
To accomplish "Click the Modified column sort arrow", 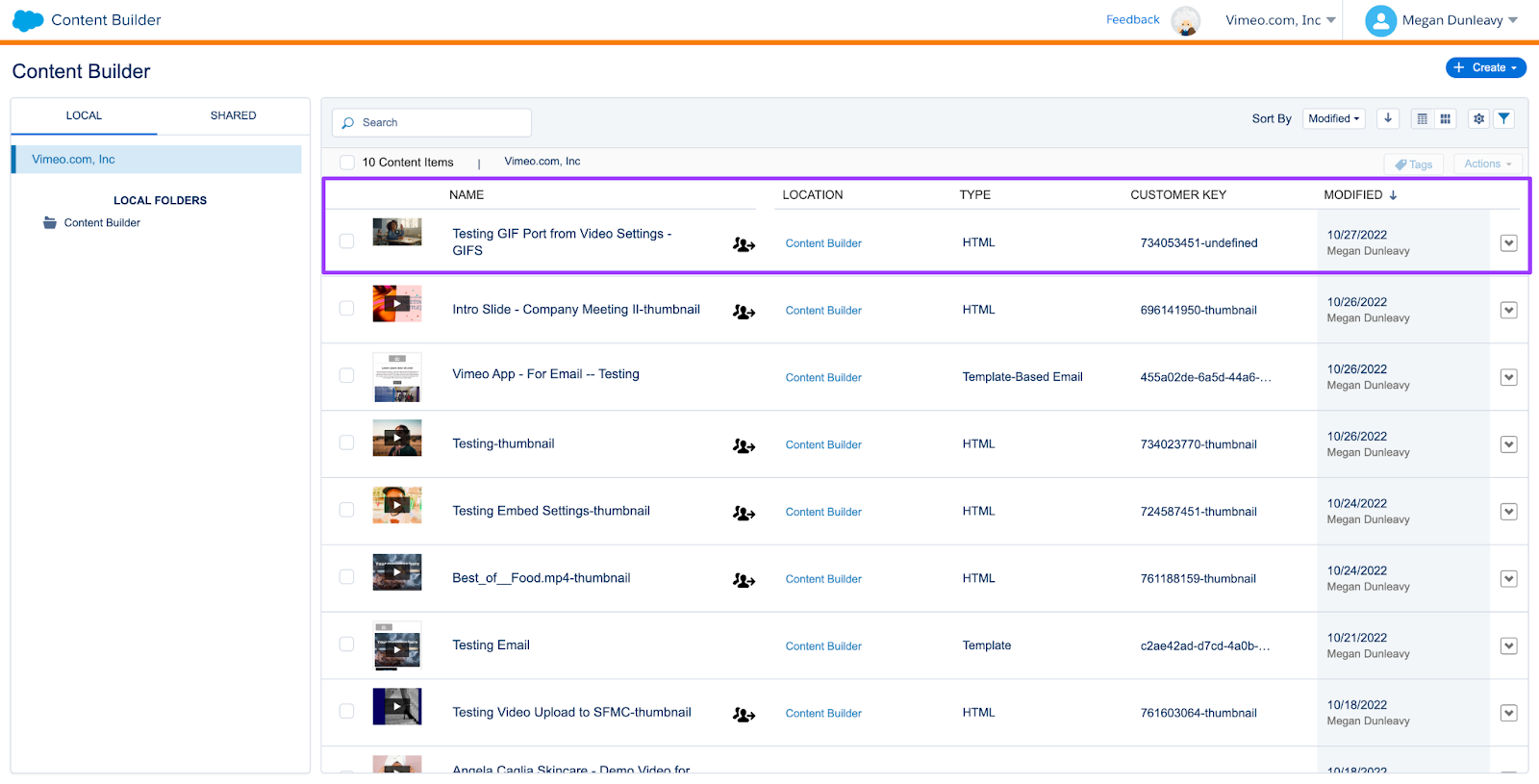I will pos(1393,195).
